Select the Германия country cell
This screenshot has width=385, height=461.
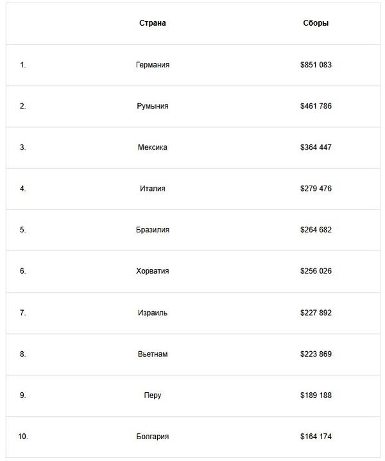[x=153, y=65]
